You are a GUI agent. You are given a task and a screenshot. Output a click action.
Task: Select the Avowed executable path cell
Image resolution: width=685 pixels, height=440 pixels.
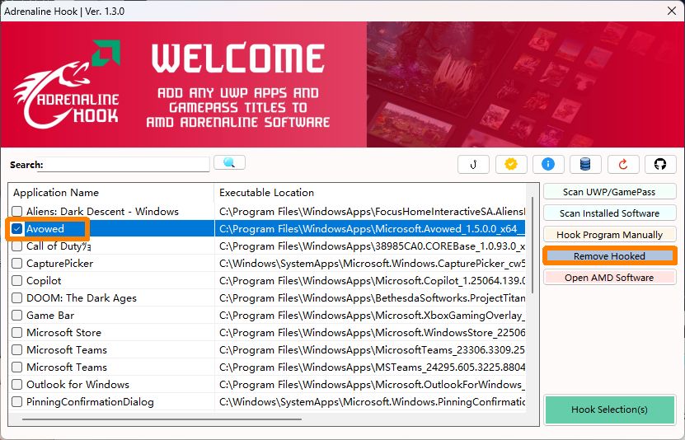pos(370,229)
